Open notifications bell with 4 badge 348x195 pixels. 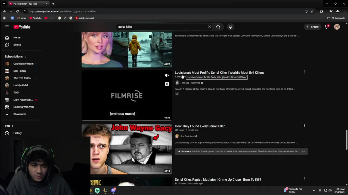coord(327,27)
